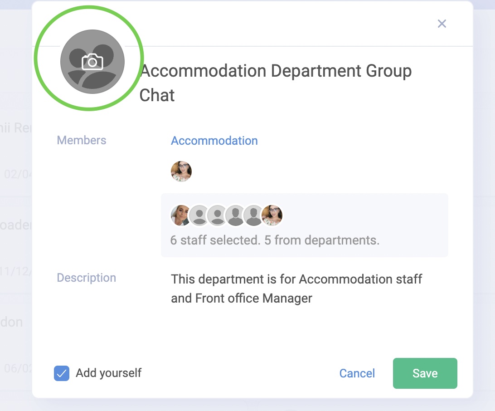Open member list showing 6 staff selected
The height and width of the screenshot is (411, 495).
coord(304,225)
